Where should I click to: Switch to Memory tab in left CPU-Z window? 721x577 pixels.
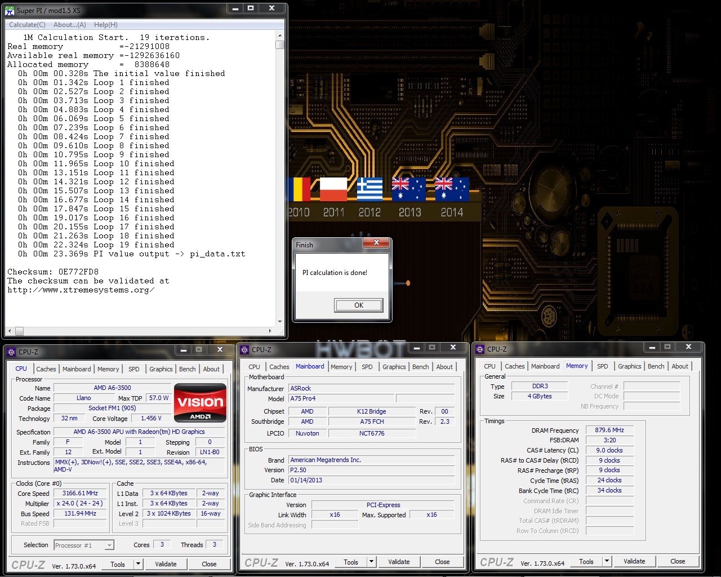[x=108, y=369]
